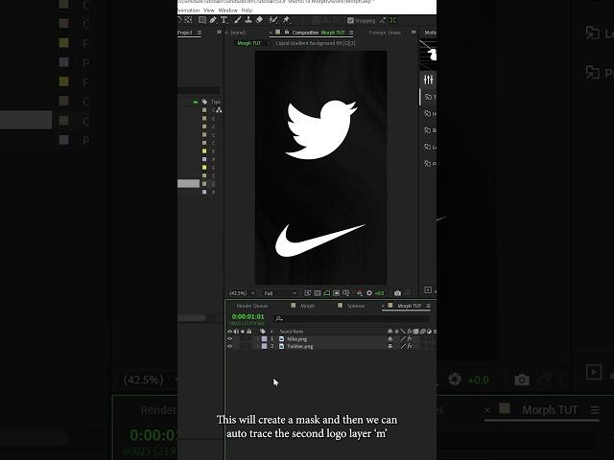
Task: Select the Nike.png layer name
Action: [x=296, y=338]
